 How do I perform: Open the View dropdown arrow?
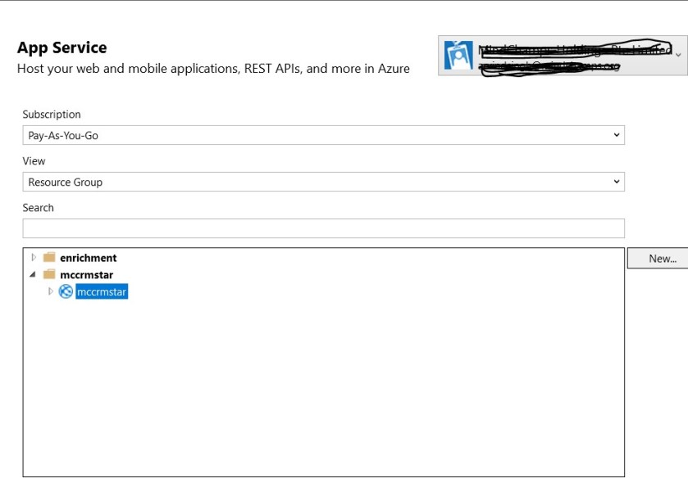point(616,182)
